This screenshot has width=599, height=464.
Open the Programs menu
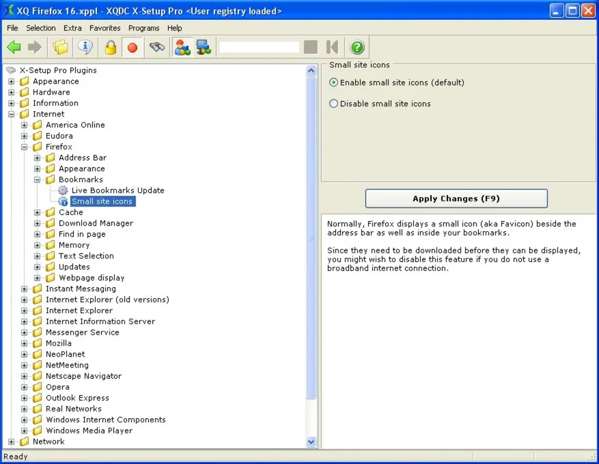pos(143,28)
